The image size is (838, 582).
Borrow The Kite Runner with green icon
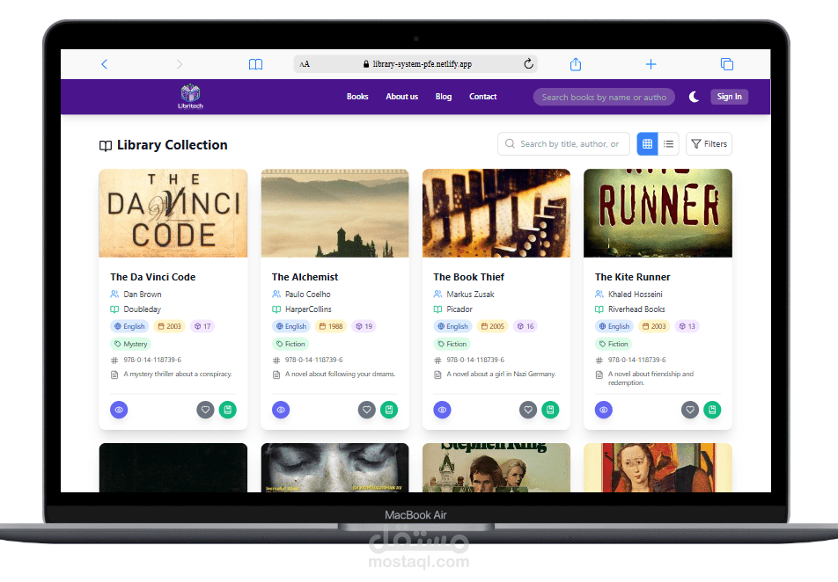712,410
